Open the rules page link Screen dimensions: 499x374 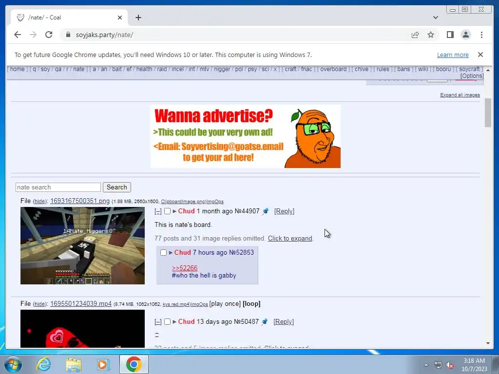(x=383, y=69)
